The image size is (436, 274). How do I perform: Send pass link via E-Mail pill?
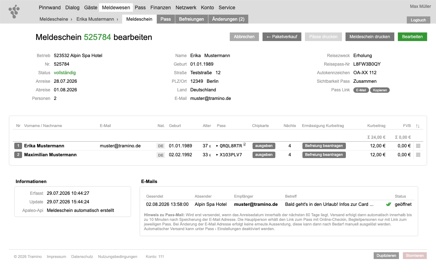[361, 90]
